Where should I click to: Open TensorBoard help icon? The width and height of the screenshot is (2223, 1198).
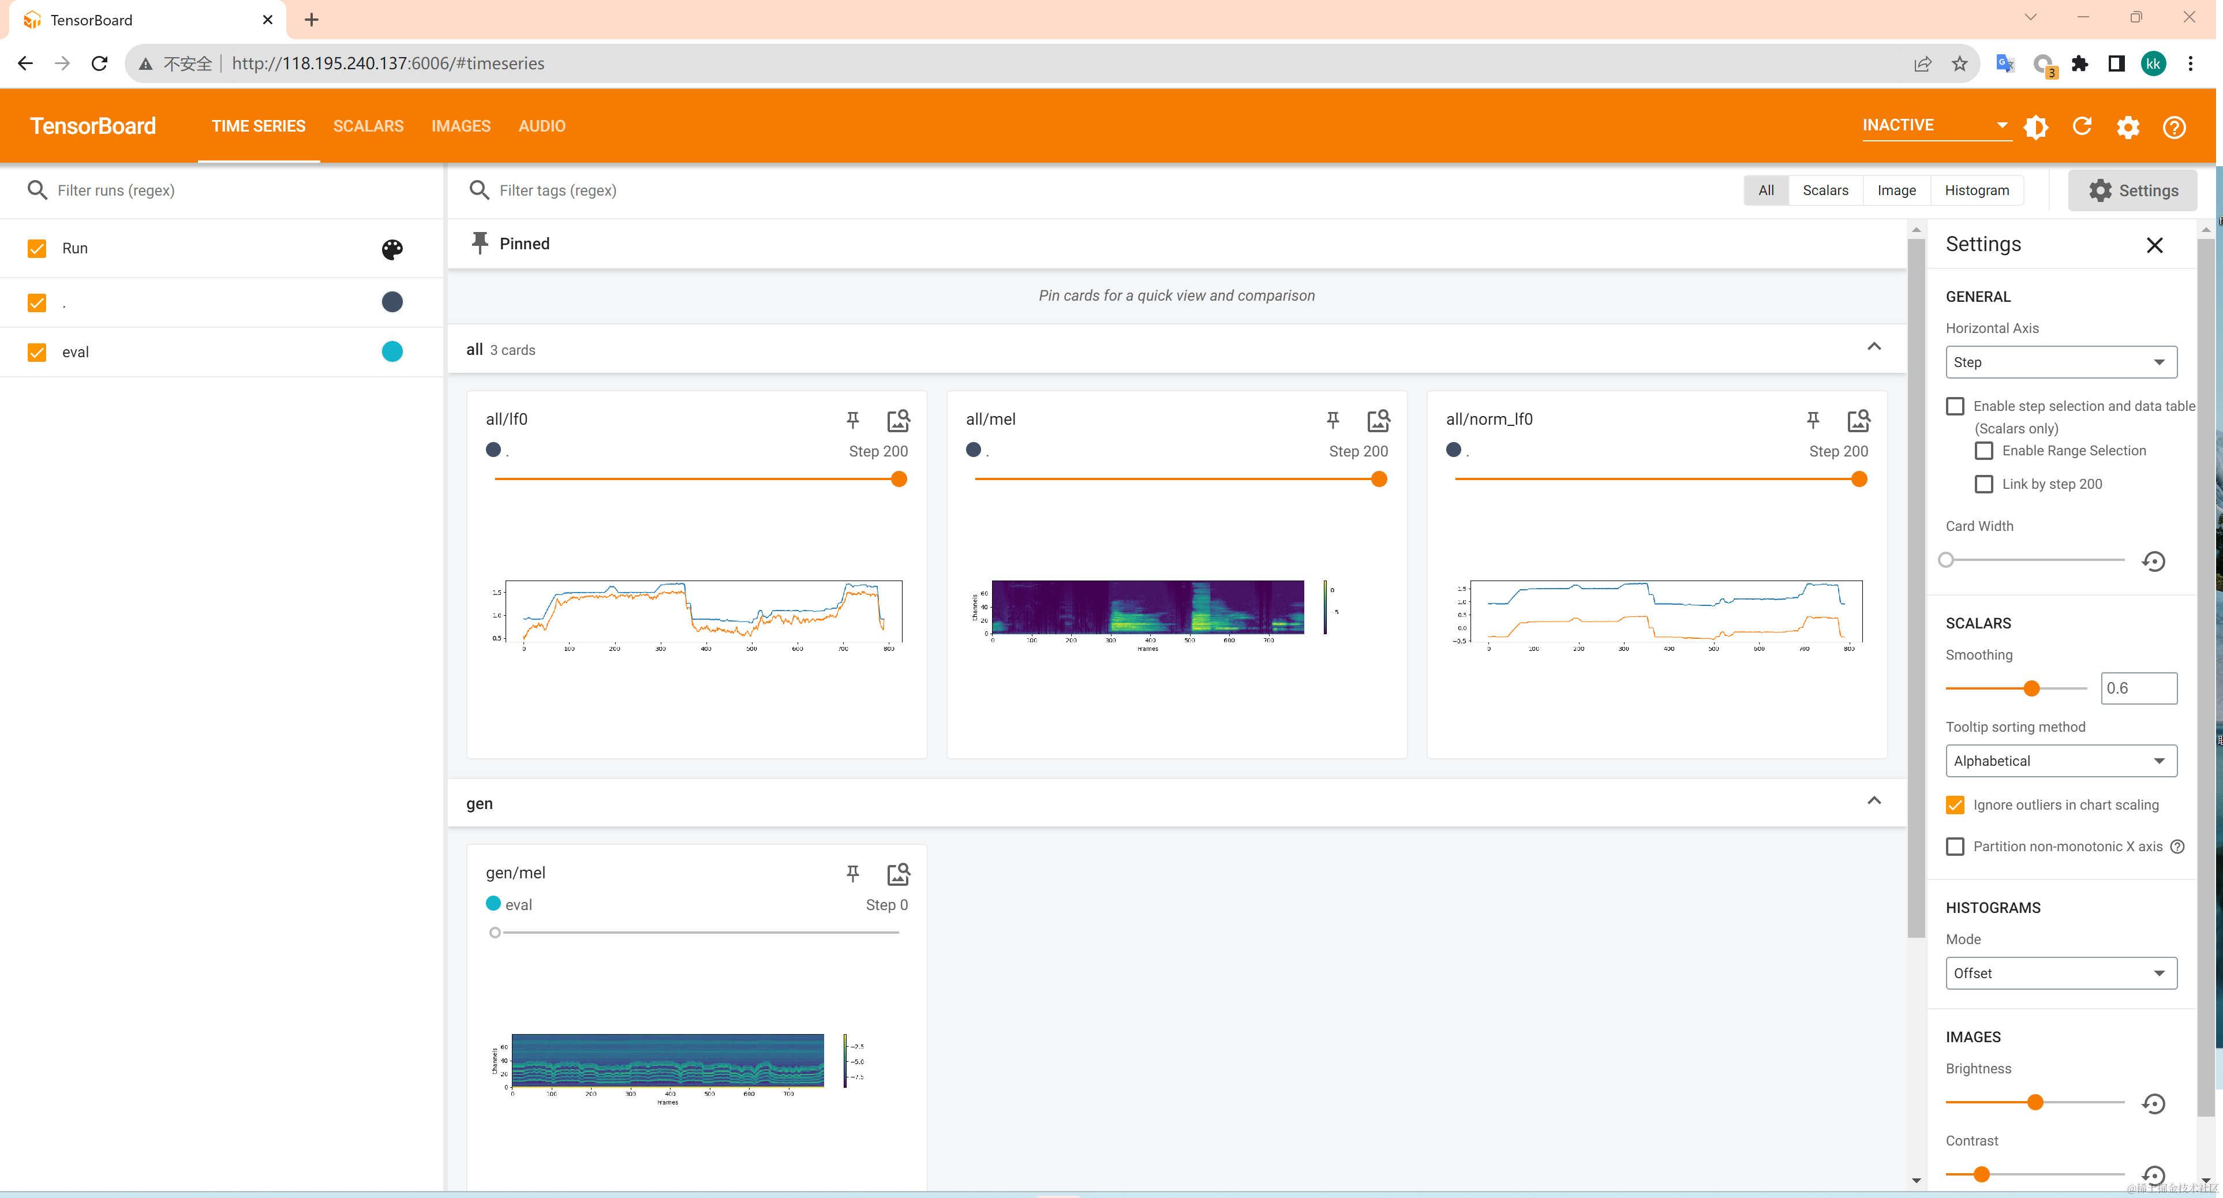pyautogui.click(x=2174, y=127)
